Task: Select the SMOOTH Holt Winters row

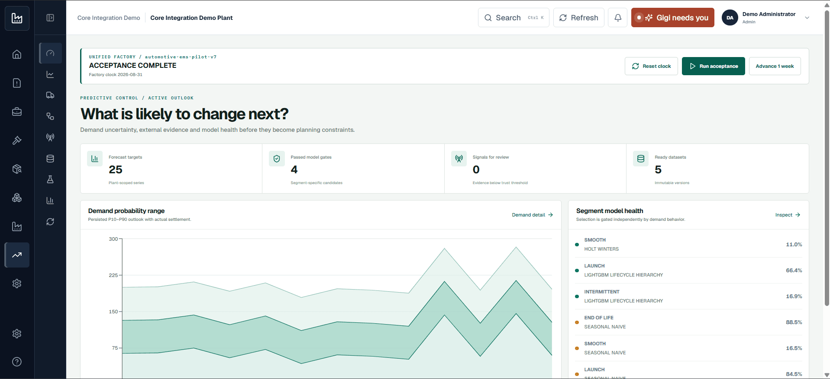Action: pyautogui.click(x=688, y=245)
